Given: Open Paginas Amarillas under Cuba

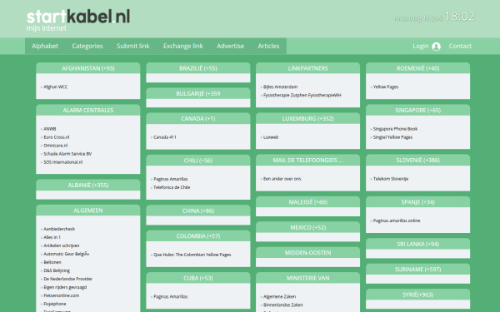Looking at the screenshot, I should click(x=171, y=296).
